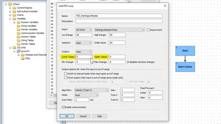Viewport: 221px width, 124px height.
Task: Click the Subroutines Included folder icon
Action: (14, 11)
